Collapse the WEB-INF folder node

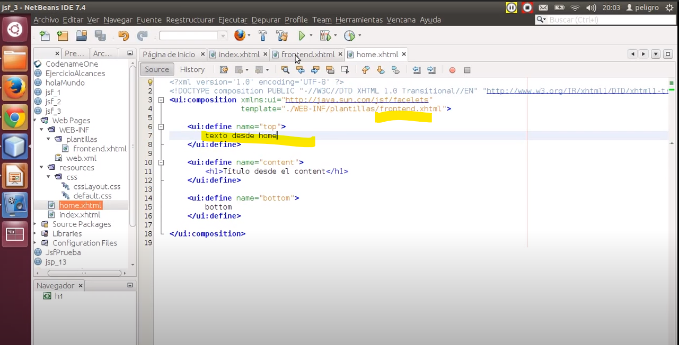42,130
